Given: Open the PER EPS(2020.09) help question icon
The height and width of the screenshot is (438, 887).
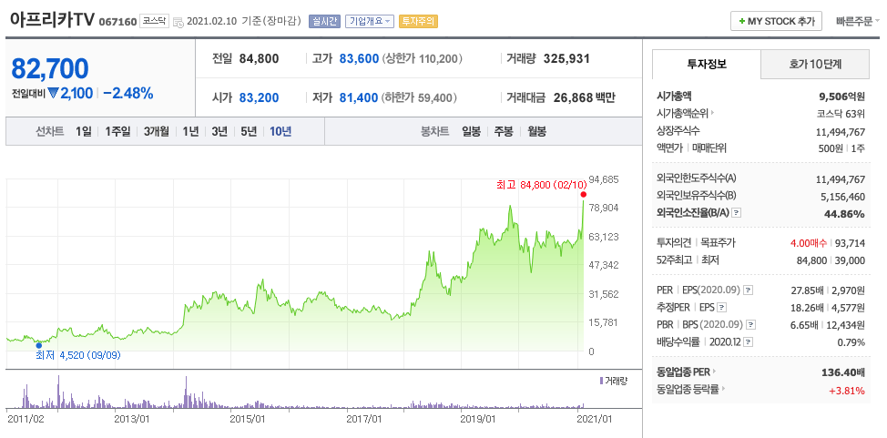Looking at the screenshot, I should click(x=748, y=290).
